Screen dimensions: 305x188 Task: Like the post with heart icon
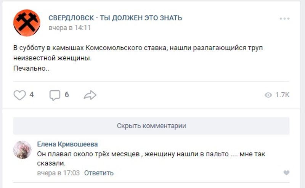pos(19,95)
